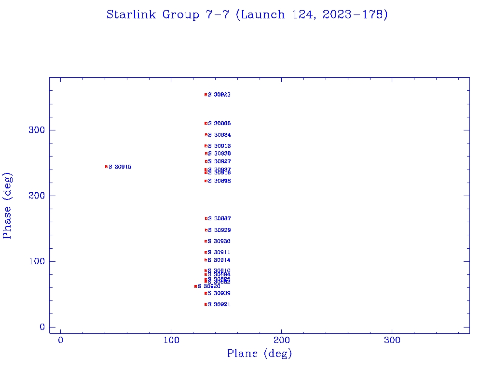Click the S 30938 satellite label

220,154
